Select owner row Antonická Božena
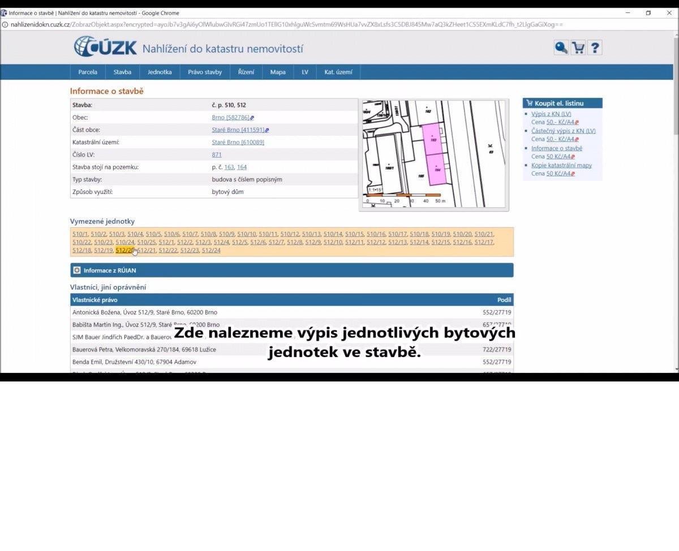 [x=292, y=312]
